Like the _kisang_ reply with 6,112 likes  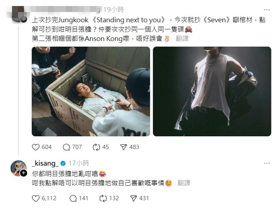(36, 198)
